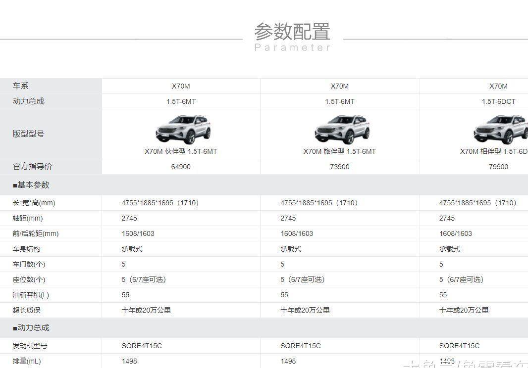Click the X70M 伙伴型 car thumbnail
The height and width of the screenshot is (368, 528).
(x=181, y=129)
